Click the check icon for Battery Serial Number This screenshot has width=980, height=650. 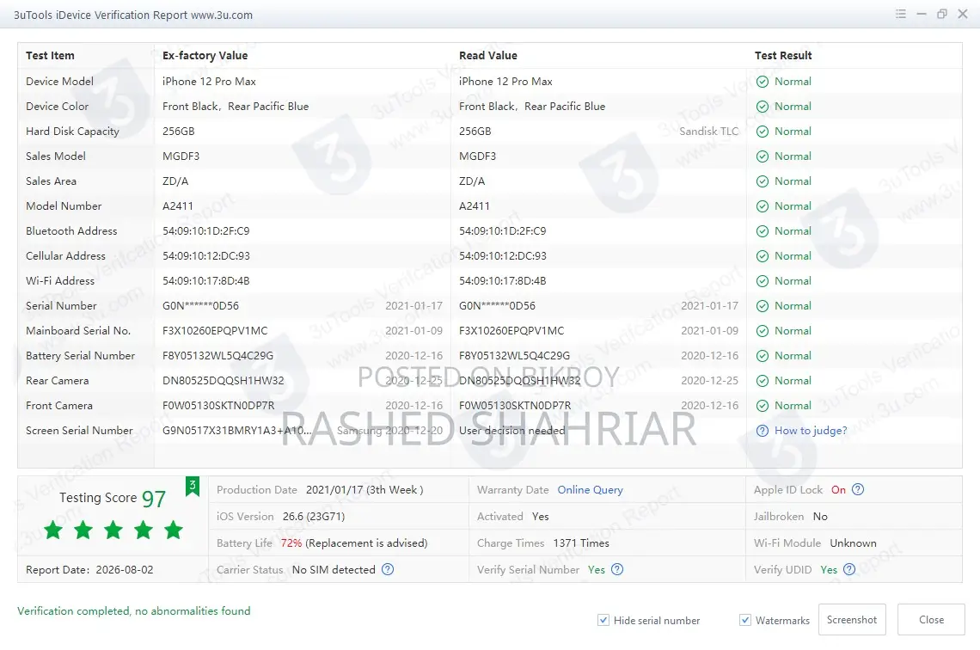pos(763,356)
